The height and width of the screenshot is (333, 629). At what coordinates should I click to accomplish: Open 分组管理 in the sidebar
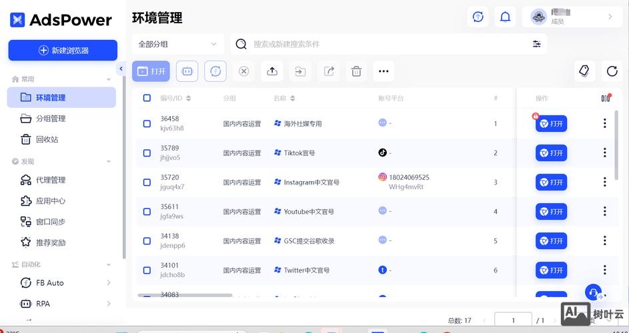click(x=61, y=119)
